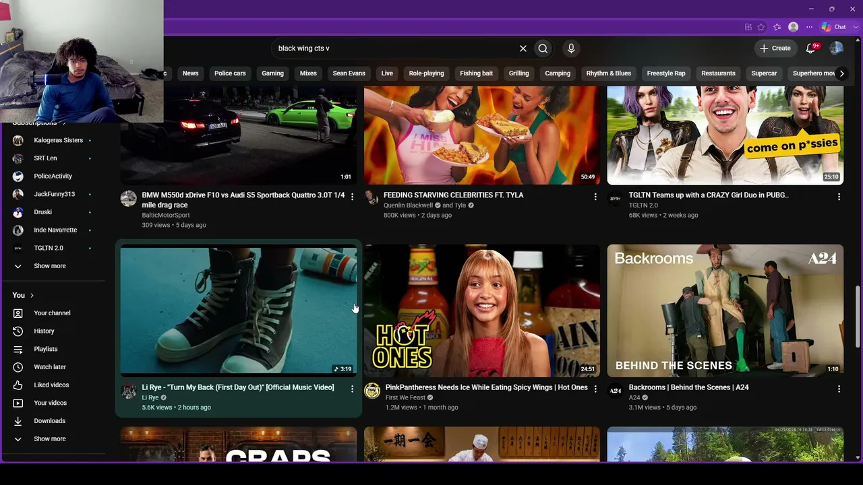Select the Supercar filter chip
The height and width of the screenshot is (485, 863).
[764, 73]
